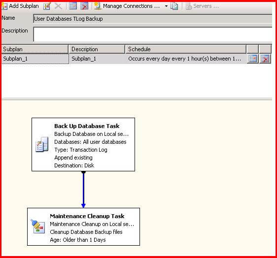Expand the Manage Connections dropdown arrow
277x258 pixels.
tap(166, 6)
